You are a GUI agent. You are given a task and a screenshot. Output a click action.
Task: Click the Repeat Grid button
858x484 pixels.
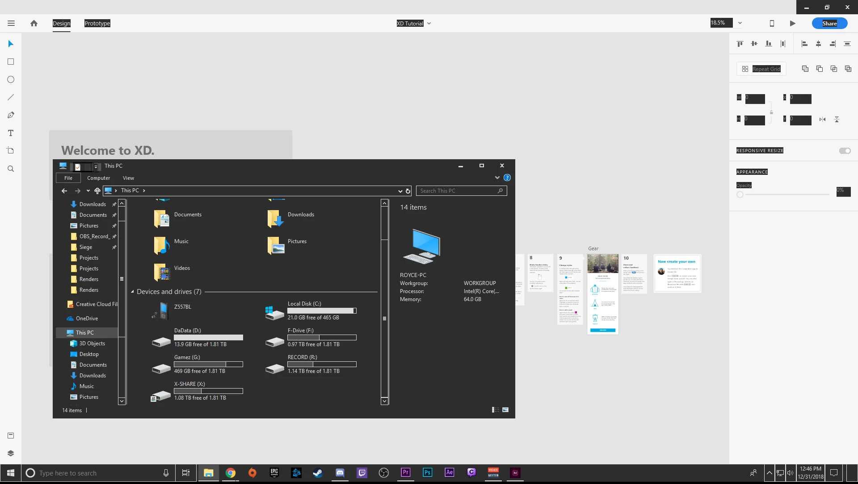click(x=761, y=69)
